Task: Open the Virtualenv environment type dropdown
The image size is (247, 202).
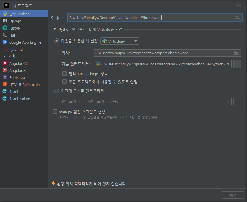Action: click(120, 41)
